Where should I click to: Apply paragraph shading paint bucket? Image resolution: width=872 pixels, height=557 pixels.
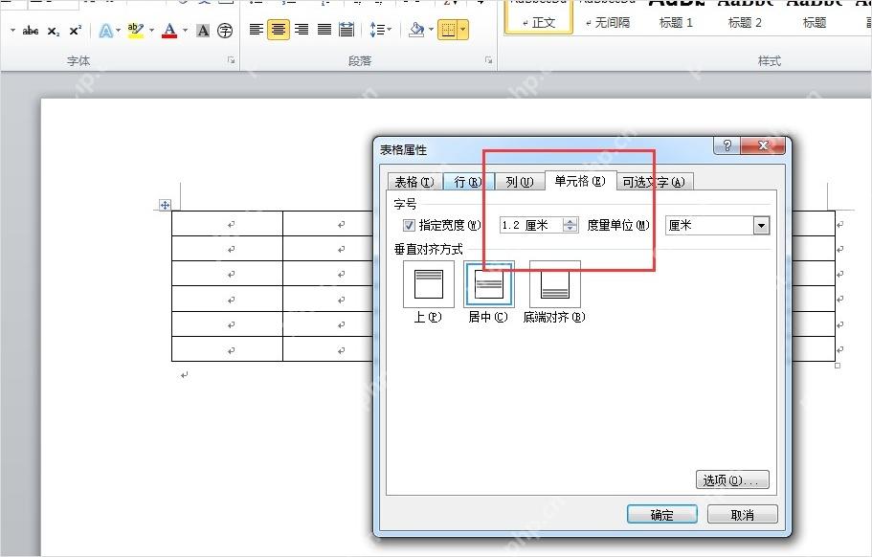(416, 30)
